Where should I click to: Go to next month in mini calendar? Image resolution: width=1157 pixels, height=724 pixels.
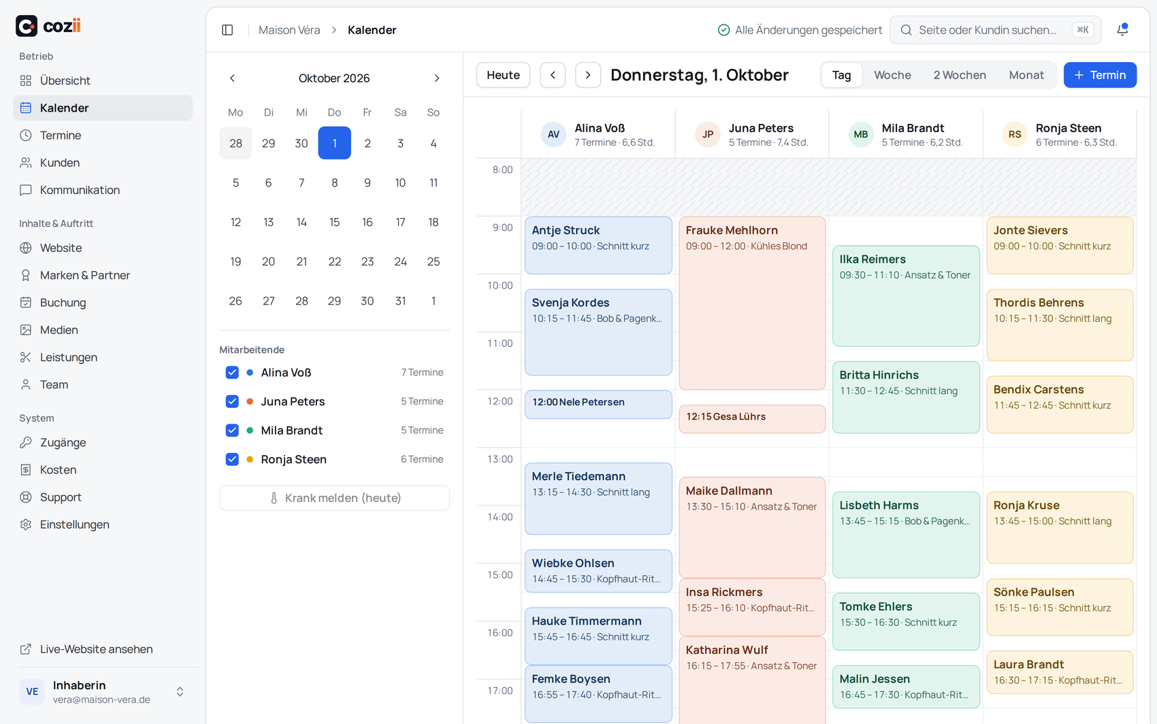coord(437,78)
